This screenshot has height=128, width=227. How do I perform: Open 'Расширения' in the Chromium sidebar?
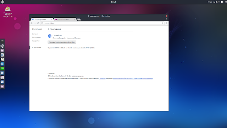click(36, 37)
